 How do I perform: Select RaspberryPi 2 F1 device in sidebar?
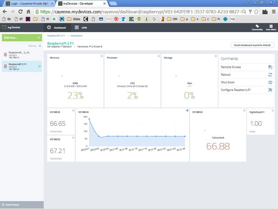click(x=22, y=66)
